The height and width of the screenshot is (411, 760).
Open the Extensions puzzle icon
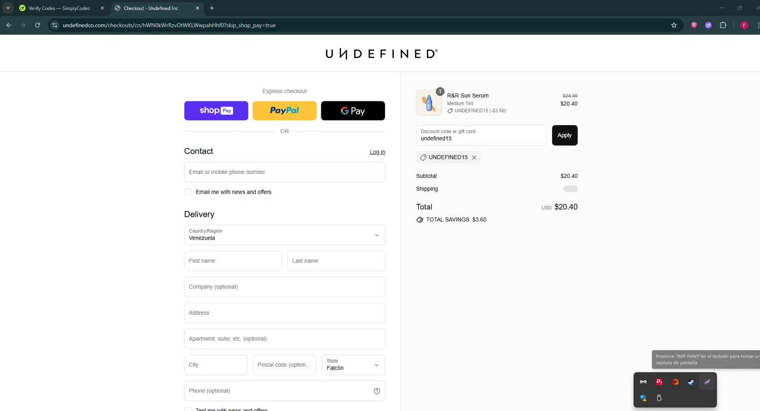723,25
